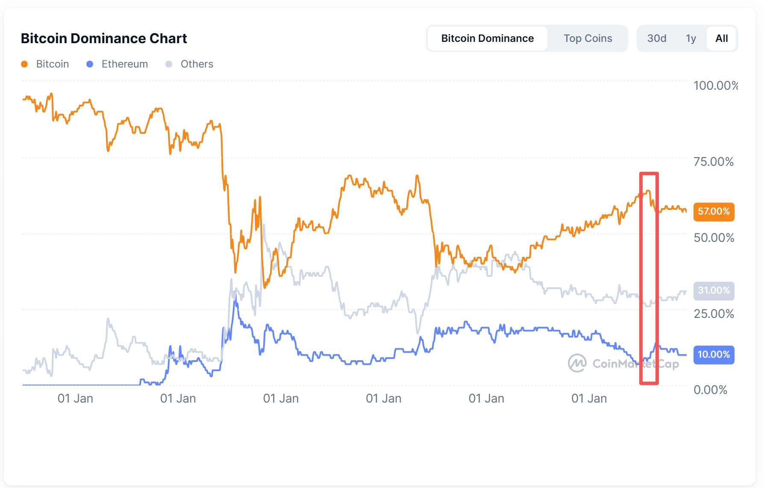
Task: Click the orange 57.00% Bitcoin value badge
Action: 714,212
